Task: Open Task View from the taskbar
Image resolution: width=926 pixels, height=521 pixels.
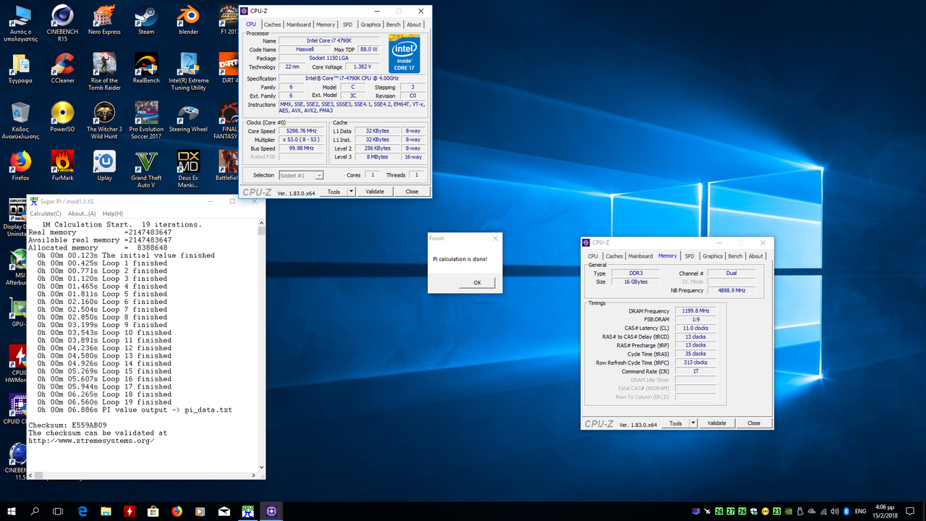Action: click(59, 511)
